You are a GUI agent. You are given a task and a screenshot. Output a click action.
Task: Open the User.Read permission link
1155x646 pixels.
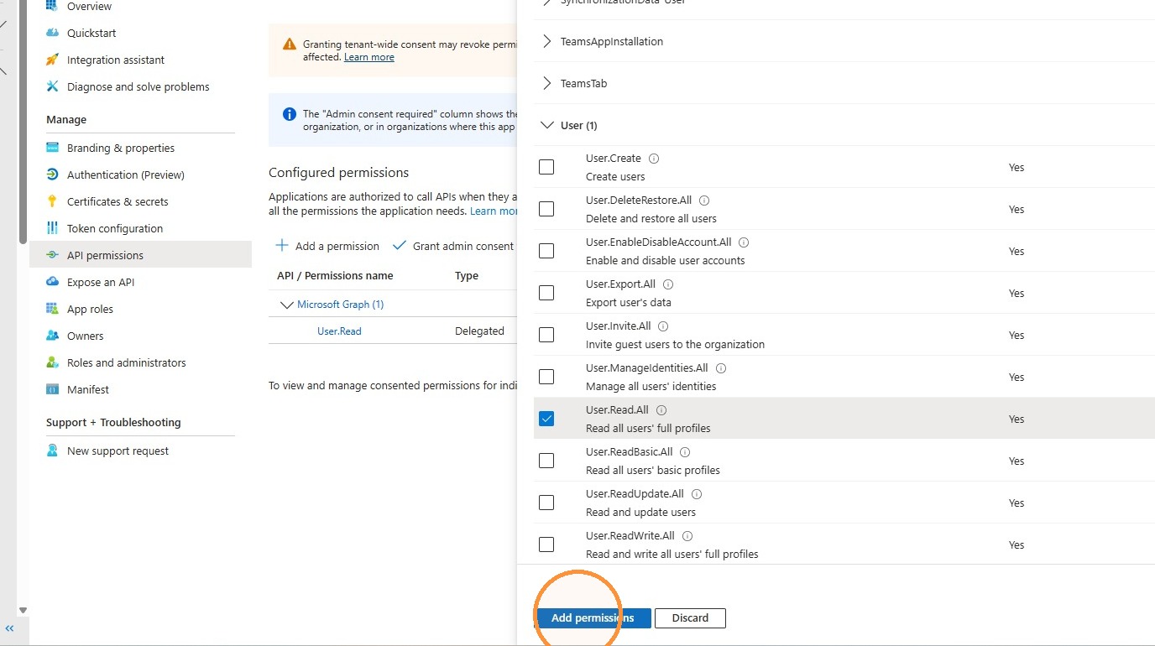(x=339, y=331)
